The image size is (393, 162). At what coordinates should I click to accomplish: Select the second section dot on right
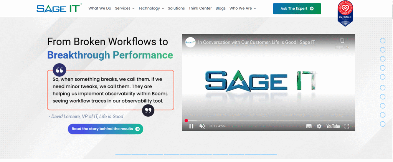[383, 50]
